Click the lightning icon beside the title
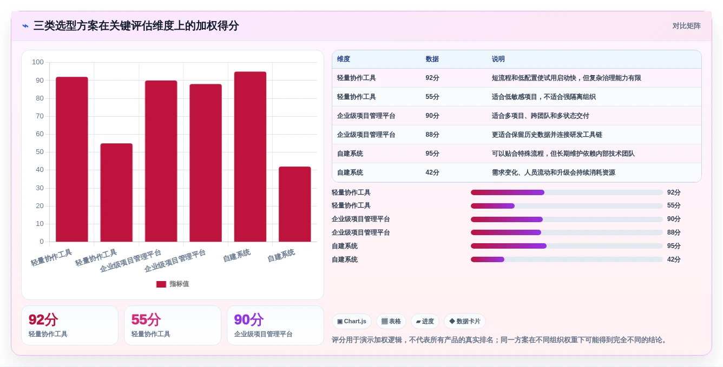 click(x=25, y=26)
